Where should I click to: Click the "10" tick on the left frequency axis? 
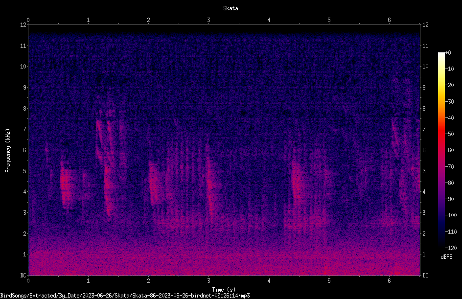tap(23, 67)
